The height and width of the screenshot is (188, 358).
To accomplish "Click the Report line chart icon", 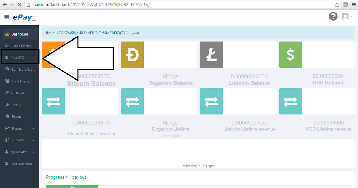I will pos(7,128).
